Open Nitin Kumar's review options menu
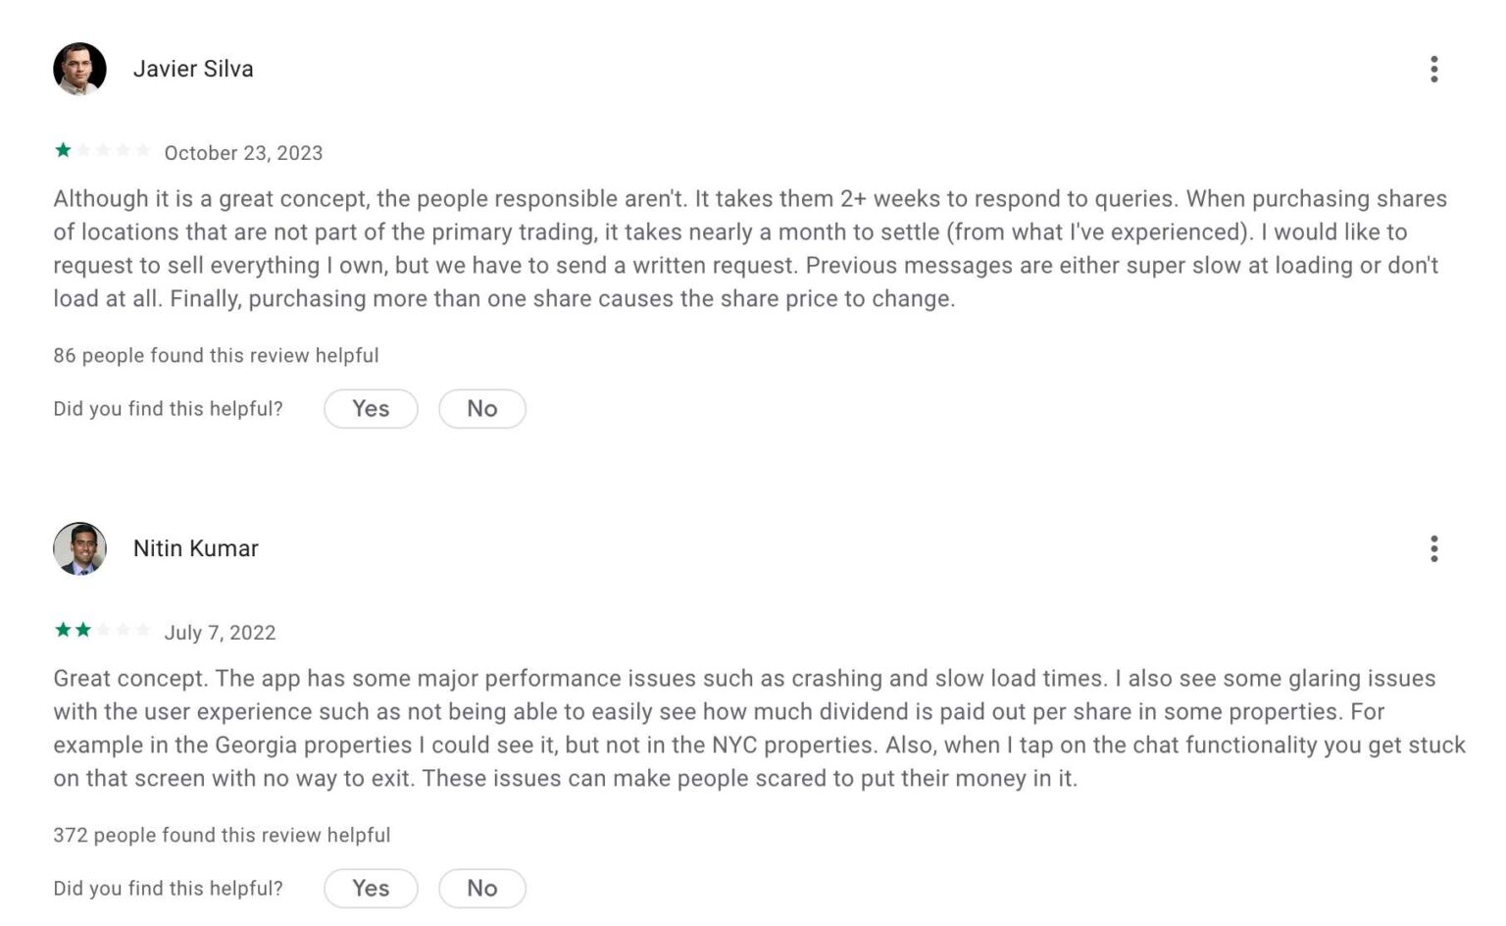This screenshot has width=1506, height=926. tap(1434, 549)
